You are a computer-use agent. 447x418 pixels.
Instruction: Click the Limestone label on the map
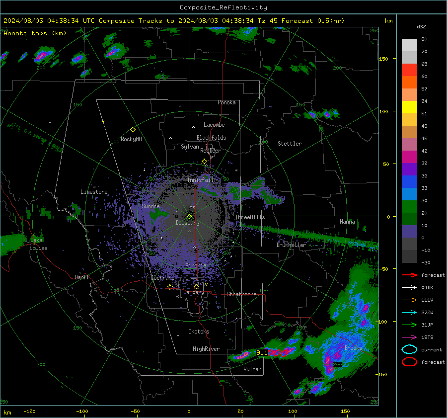pyautogui.click(x=94, y=192)
